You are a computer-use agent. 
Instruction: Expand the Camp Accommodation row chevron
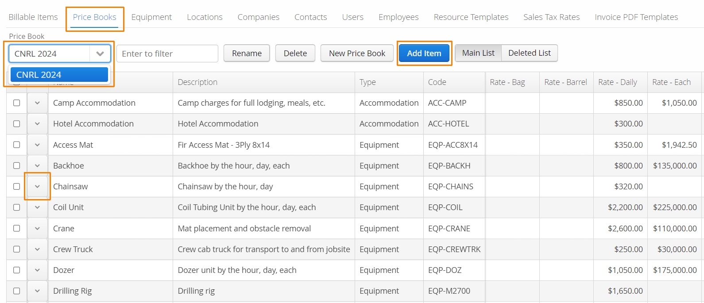pos(37,103)
